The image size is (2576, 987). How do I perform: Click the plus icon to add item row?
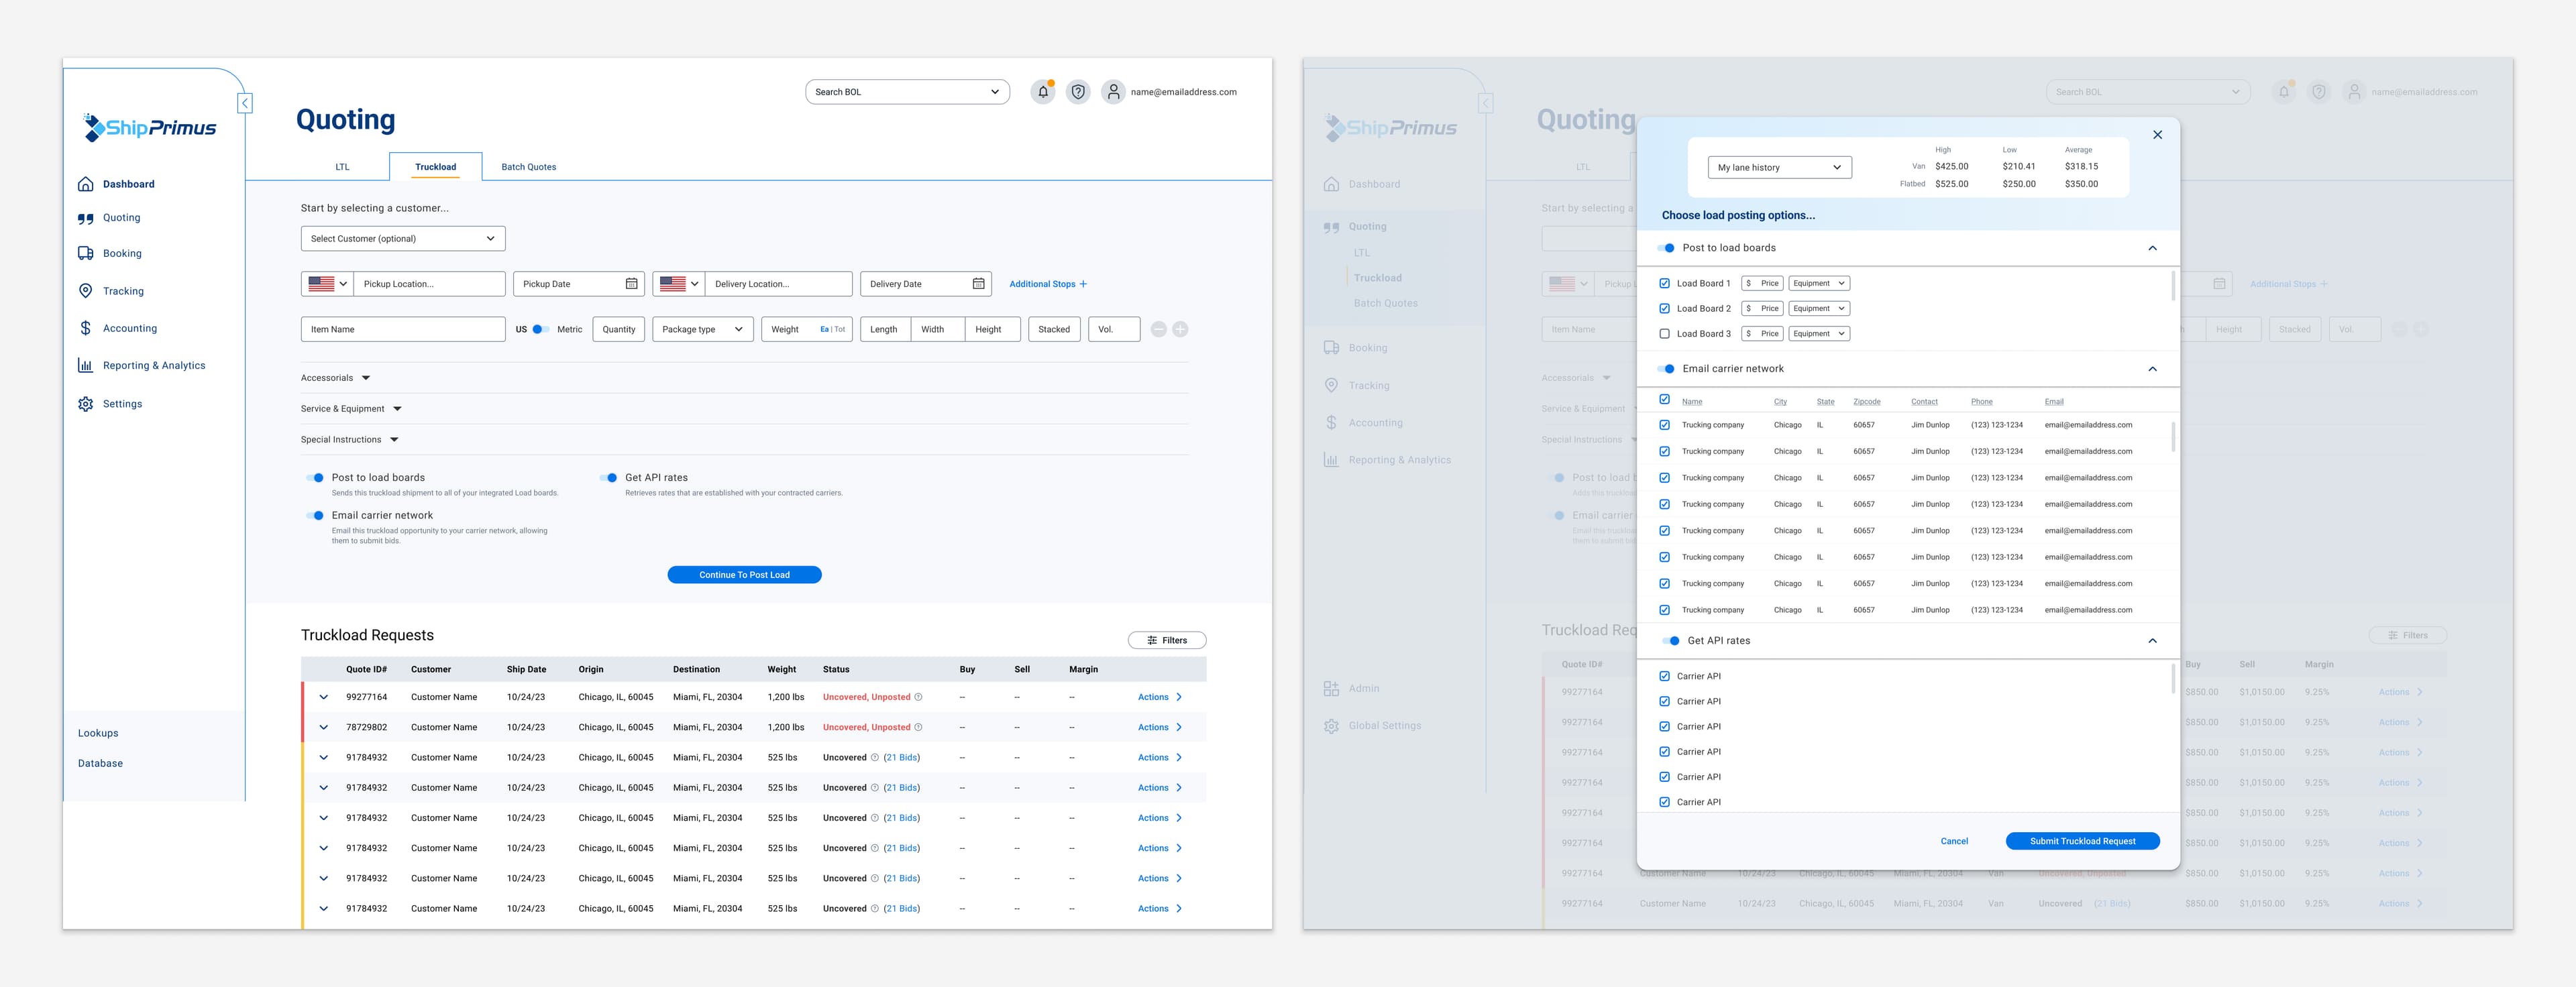click(x=1180, y=329)
